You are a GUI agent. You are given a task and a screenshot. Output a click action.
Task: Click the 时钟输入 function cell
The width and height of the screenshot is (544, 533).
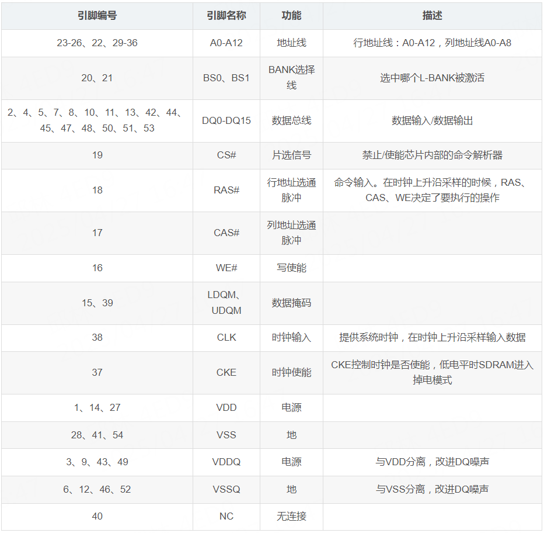coord(291,337)
